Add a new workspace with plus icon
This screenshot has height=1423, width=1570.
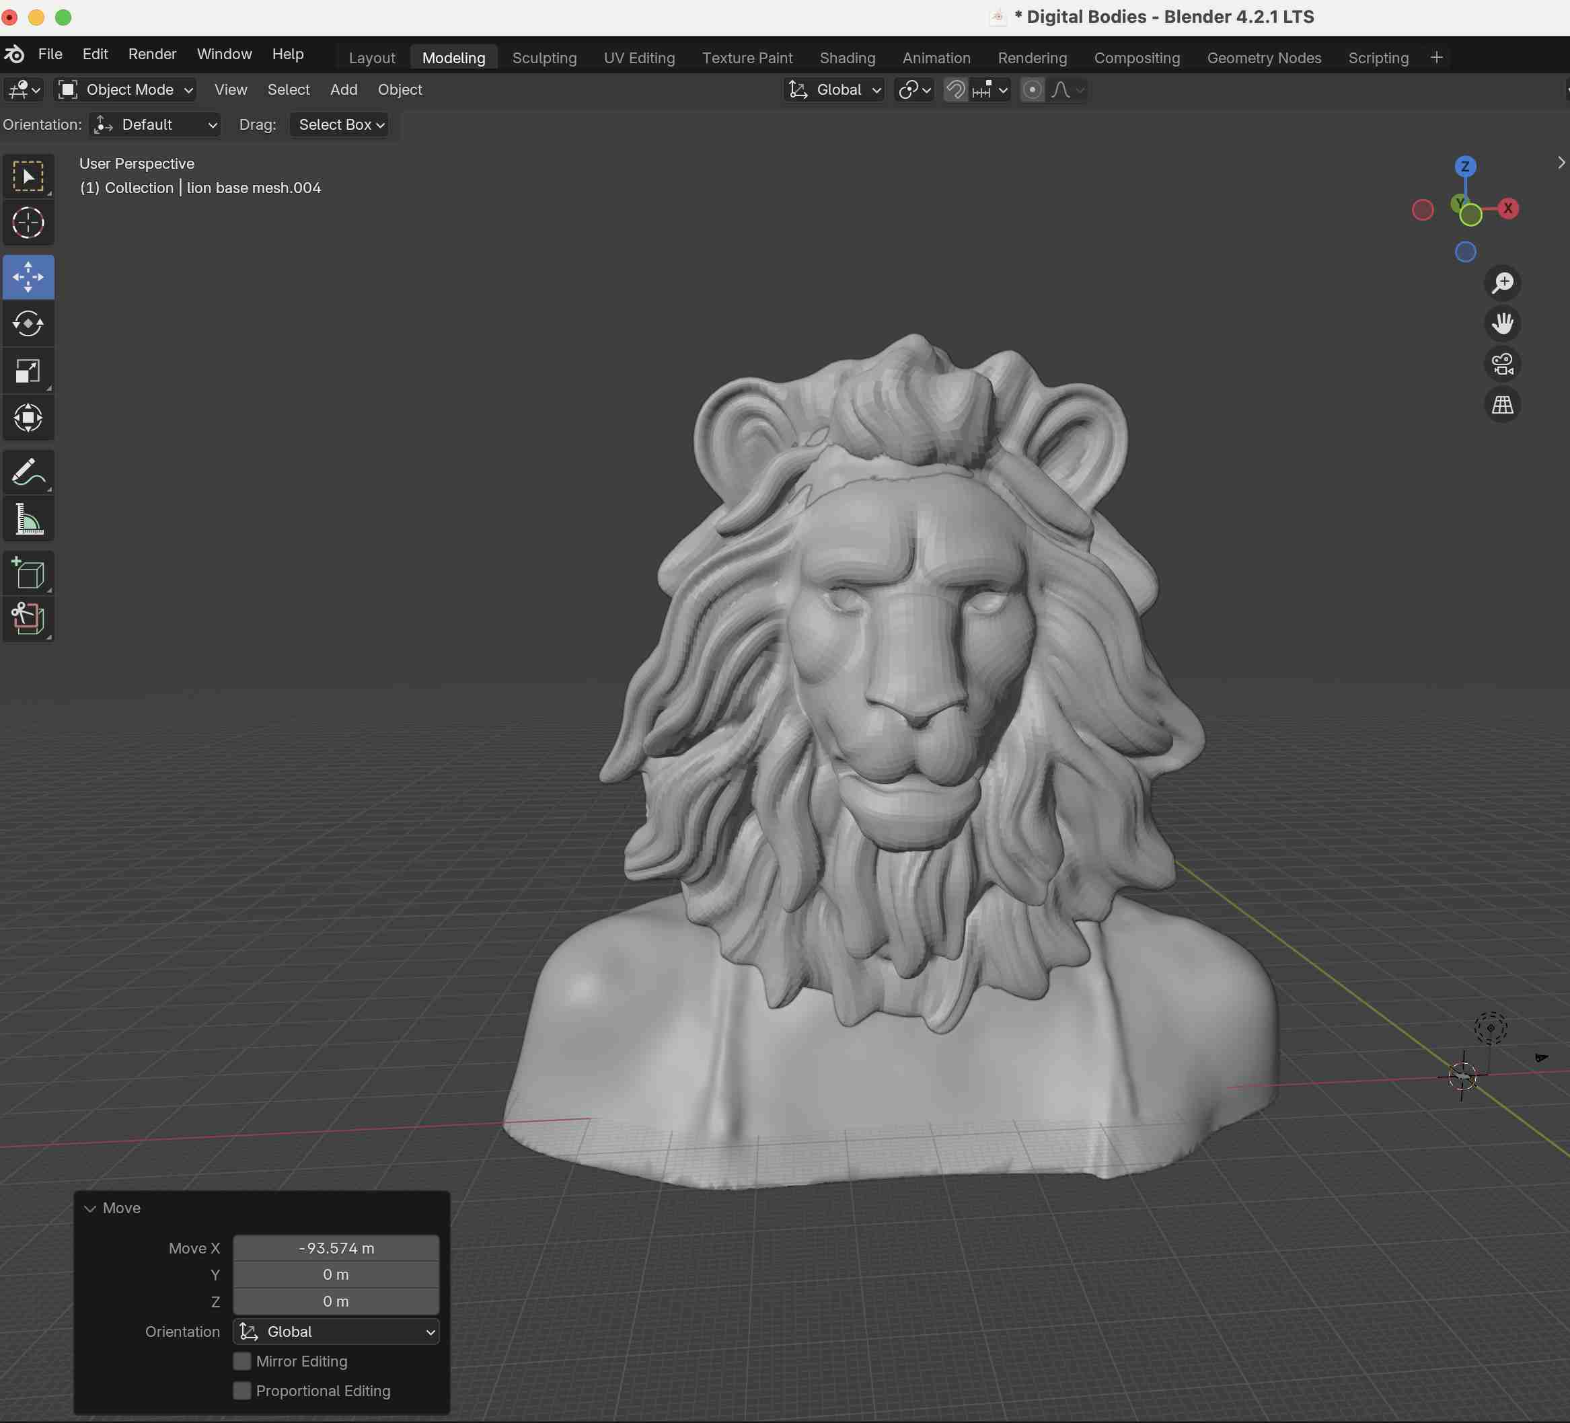(1436, 57)
